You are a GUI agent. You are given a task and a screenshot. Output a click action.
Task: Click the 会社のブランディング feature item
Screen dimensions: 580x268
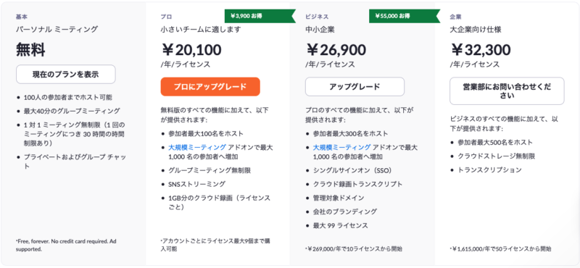tap(345, 212)
